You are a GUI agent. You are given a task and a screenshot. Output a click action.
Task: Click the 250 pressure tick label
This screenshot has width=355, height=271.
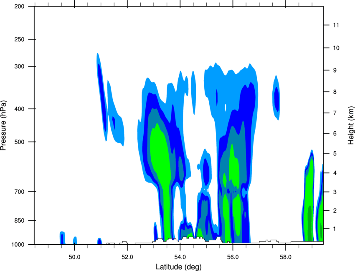[x=20, y=39]
